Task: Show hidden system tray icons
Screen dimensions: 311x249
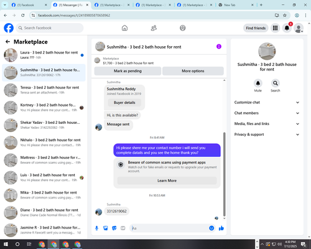Action: point(262,244)
